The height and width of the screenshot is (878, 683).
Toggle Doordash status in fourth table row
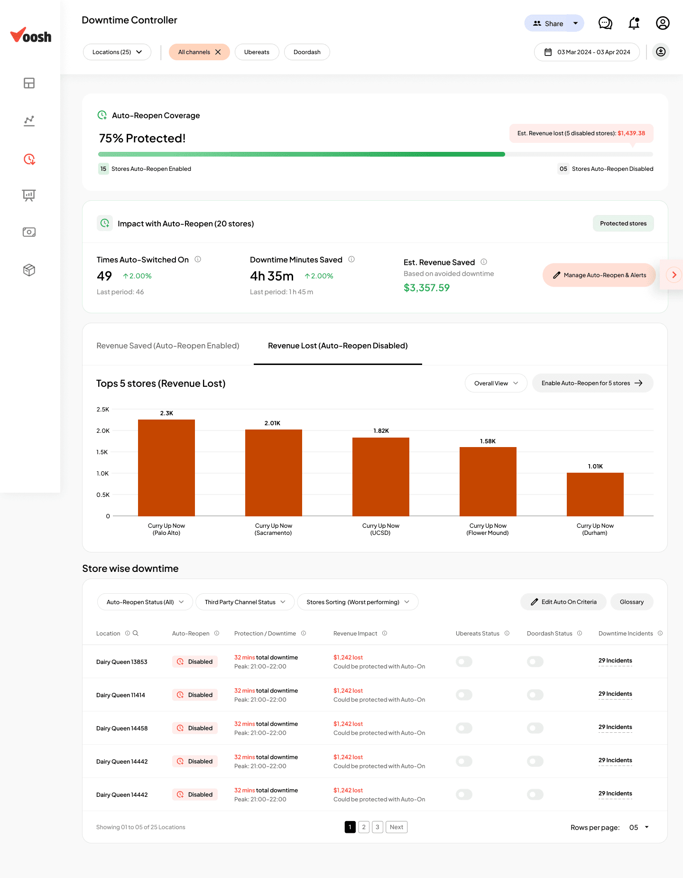[535, 761]
